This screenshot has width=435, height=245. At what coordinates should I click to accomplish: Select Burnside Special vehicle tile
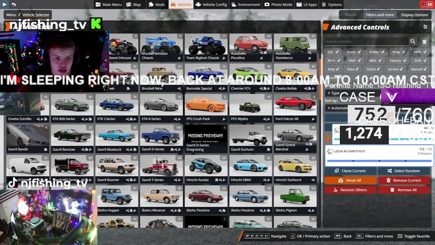click(x=206, y=78)
